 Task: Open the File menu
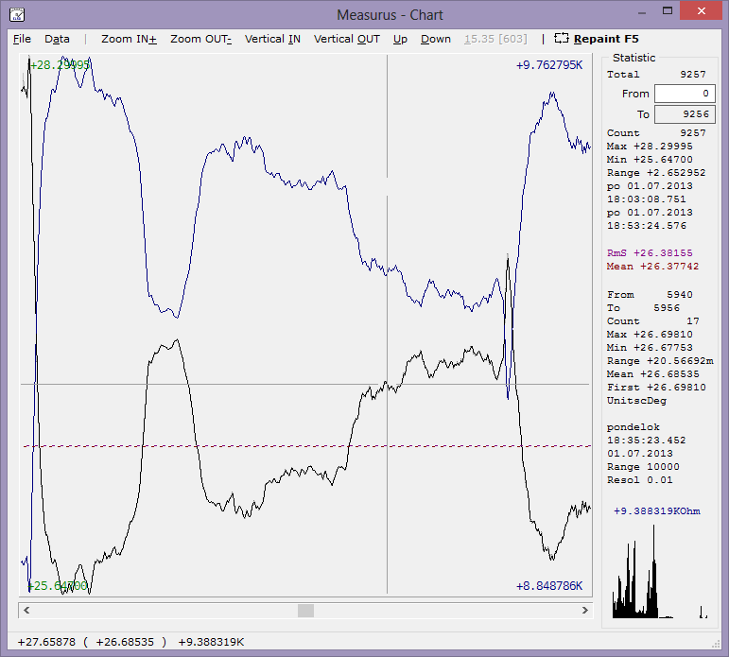(x=22, y=39)
